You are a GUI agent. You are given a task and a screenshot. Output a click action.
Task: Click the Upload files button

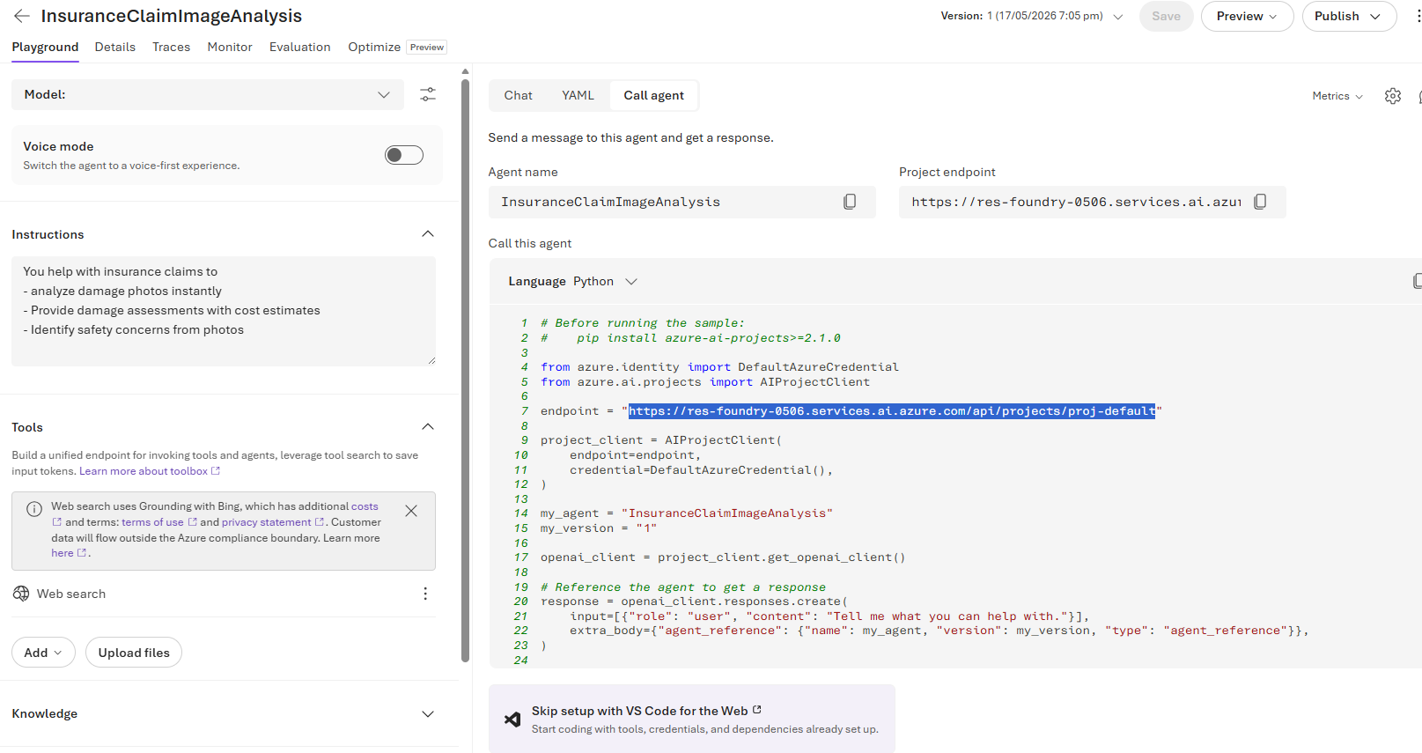pyautogui.click(x=134, y=653)
